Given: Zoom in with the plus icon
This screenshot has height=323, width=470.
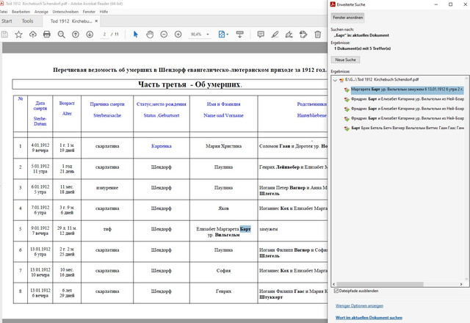Looking at the screenshot, I should coord(178,35).
